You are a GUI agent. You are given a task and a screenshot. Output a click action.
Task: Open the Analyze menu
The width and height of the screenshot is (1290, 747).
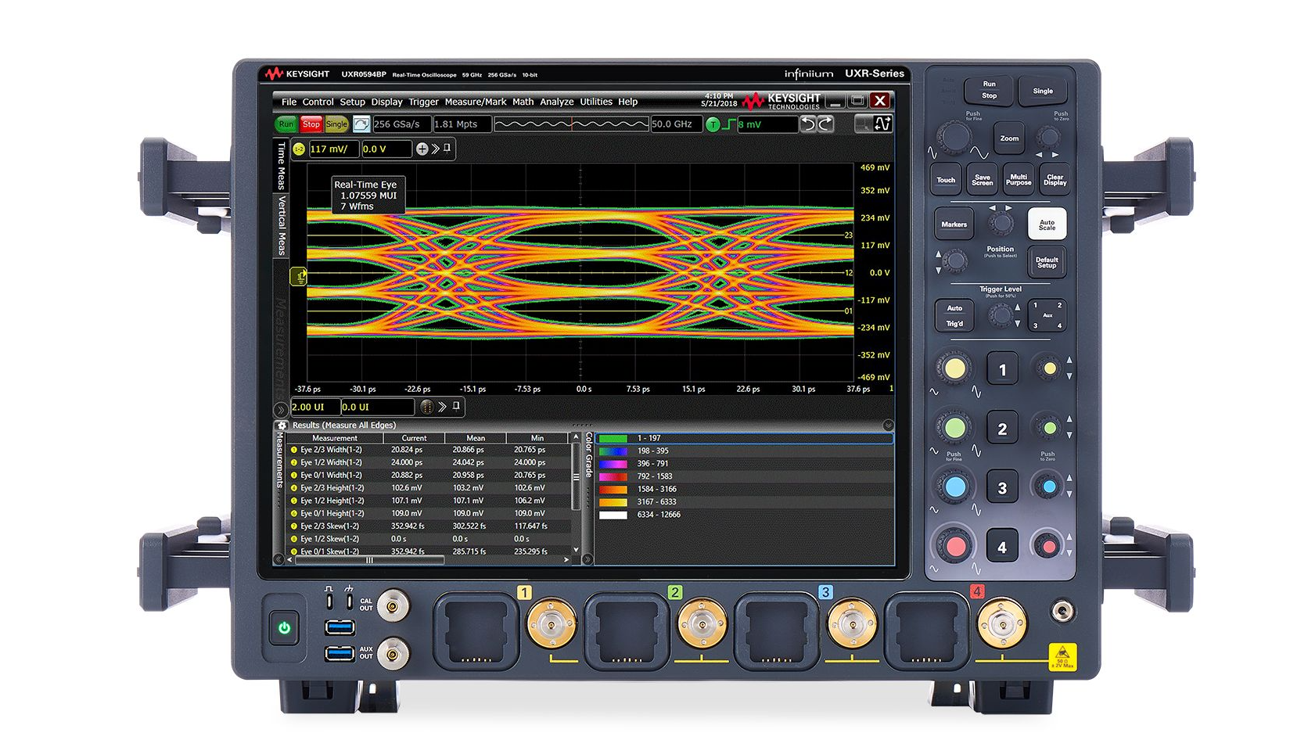click(557, 102)
